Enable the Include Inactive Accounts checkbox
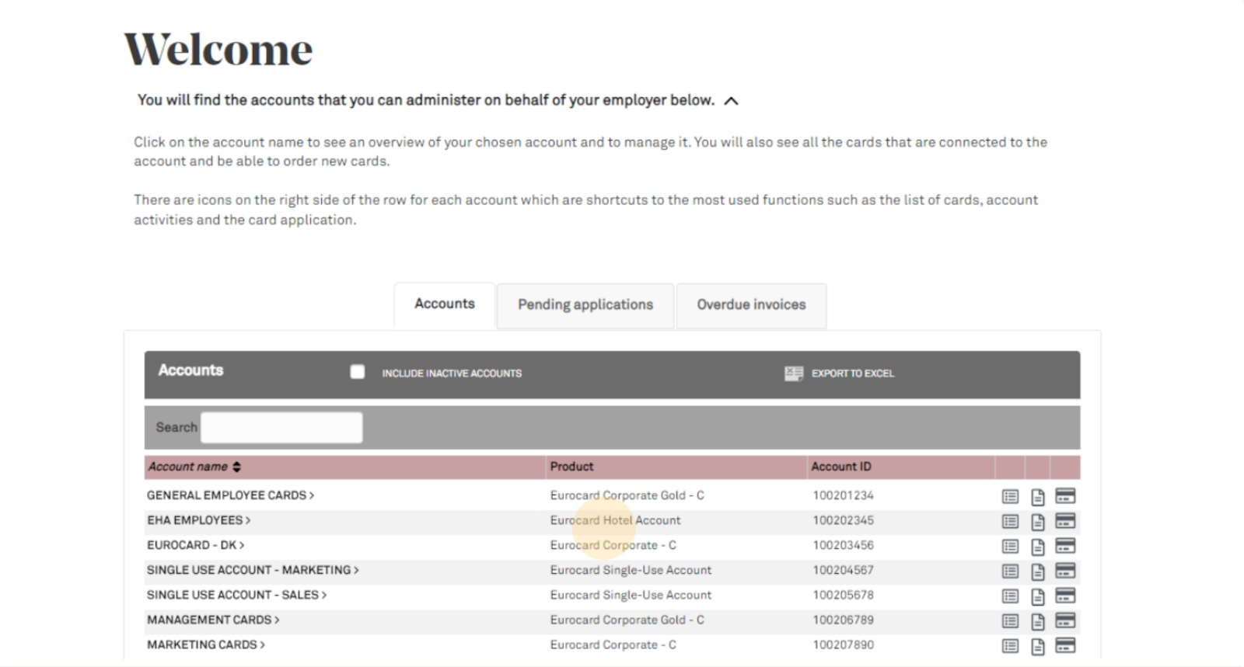 point(358,372)
